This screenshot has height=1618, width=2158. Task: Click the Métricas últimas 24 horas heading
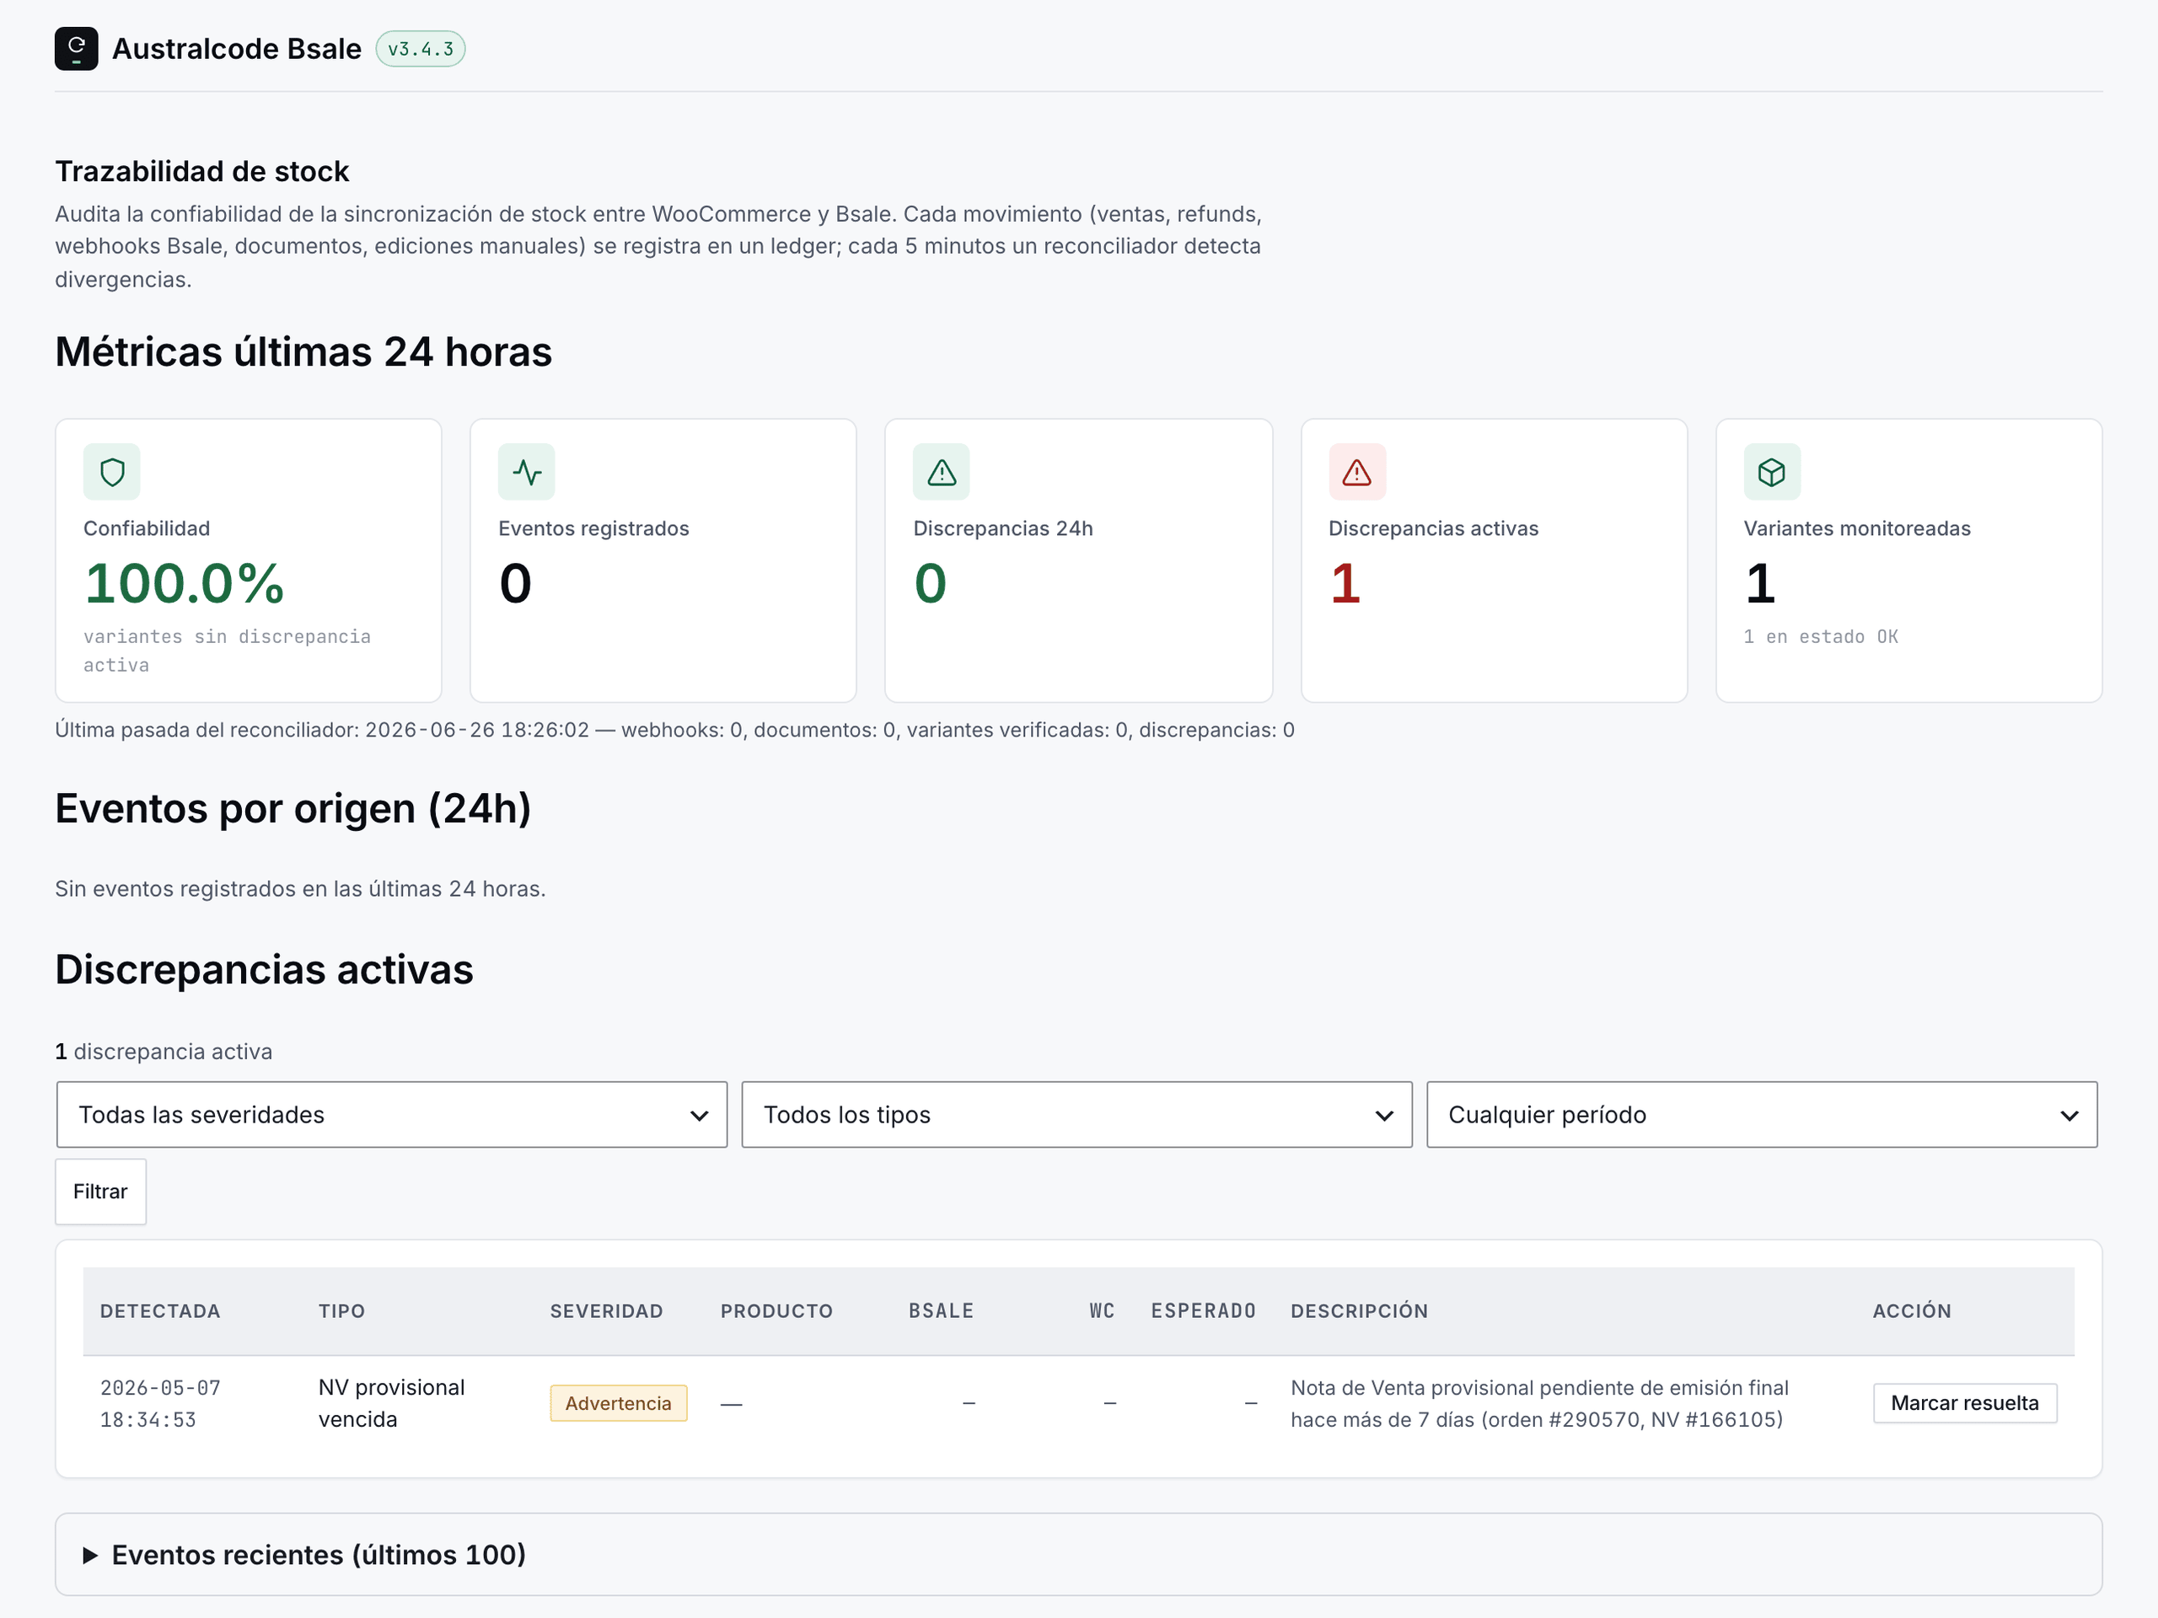pyautogui.click(x=303, y=352)
